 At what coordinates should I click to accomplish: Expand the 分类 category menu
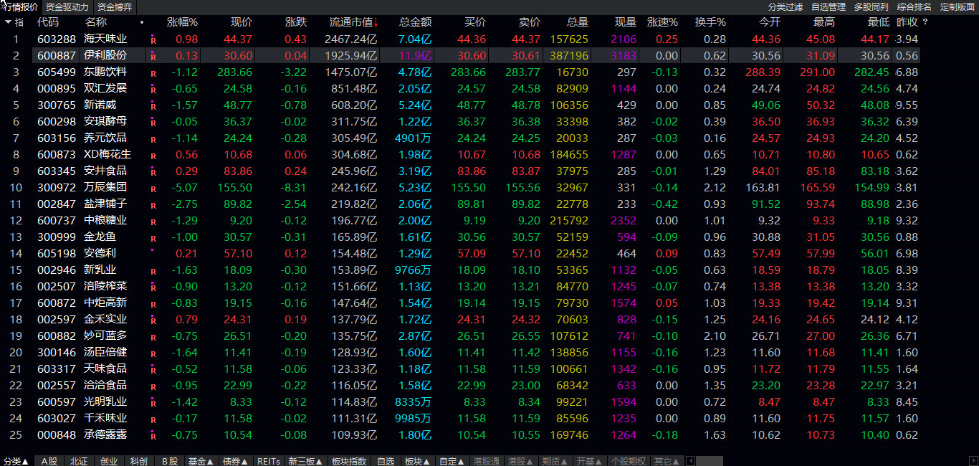click(x=16, y=461)
